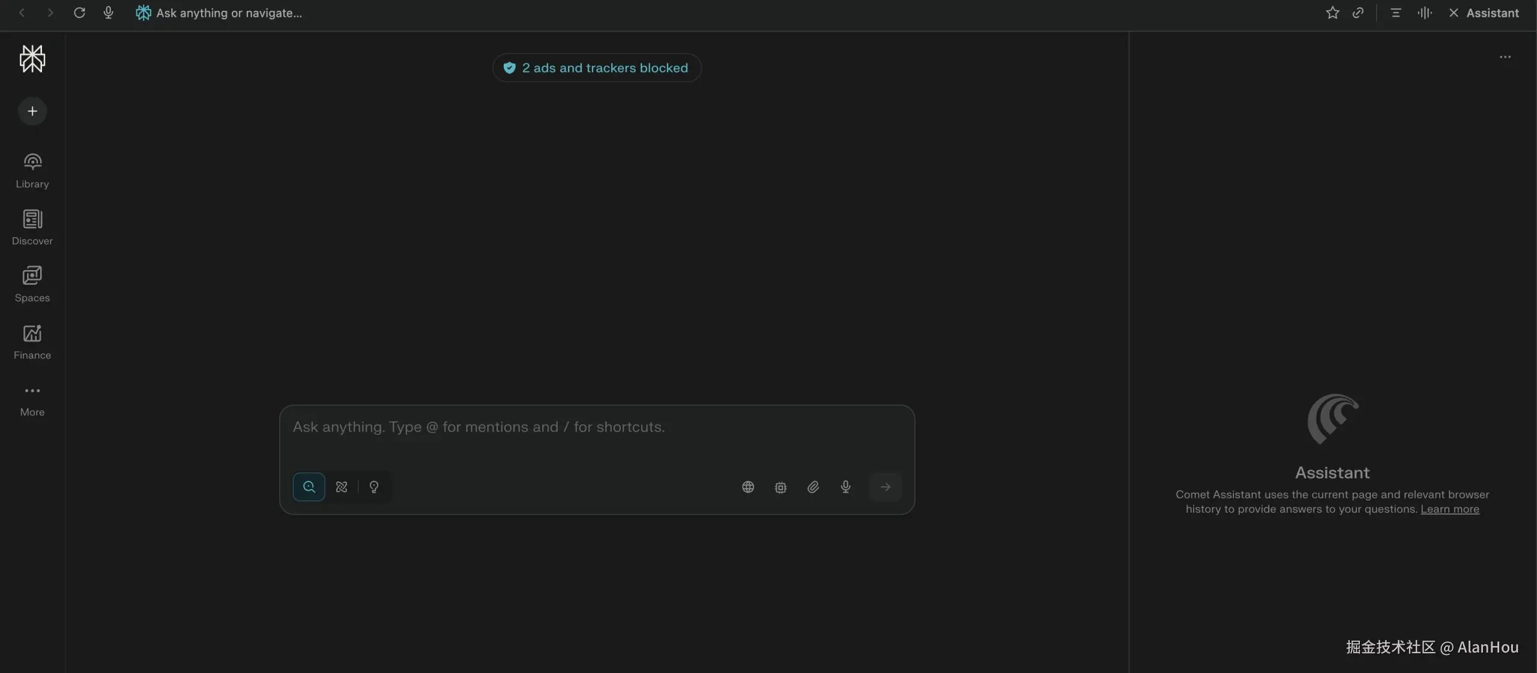Go to Spaces in the sidebar
Screen dimensions: 1537x673
click(32, 285)
